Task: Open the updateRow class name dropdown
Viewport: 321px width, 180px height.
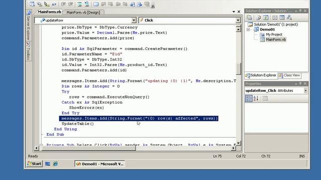Action: pos(134,20)
